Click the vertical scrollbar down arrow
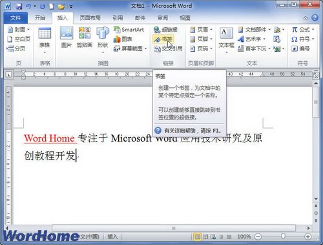Image resolution: width=323 pixels, height=245 pixels. 316,198
